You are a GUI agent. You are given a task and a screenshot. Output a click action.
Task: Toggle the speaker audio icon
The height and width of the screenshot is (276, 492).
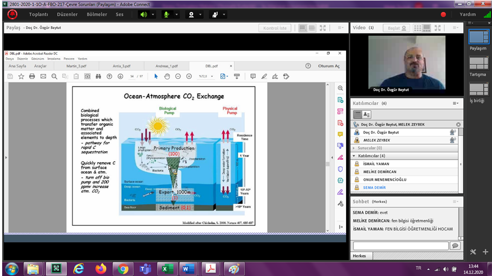click(144, 15)
